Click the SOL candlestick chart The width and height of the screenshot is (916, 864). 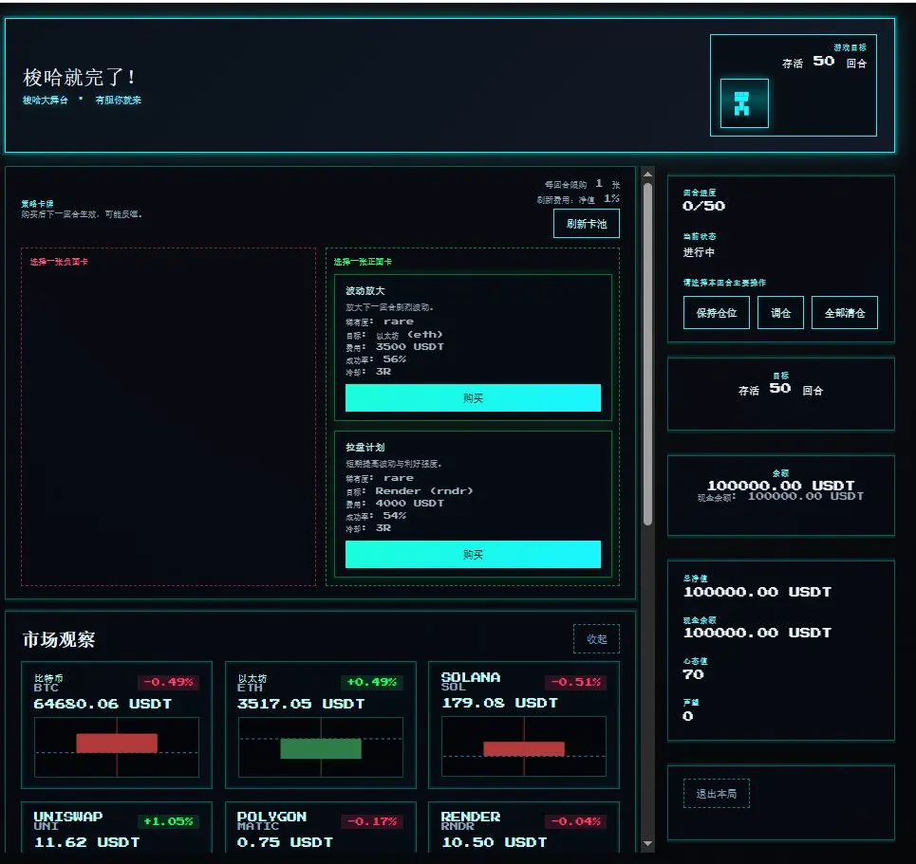pos(524,747)
